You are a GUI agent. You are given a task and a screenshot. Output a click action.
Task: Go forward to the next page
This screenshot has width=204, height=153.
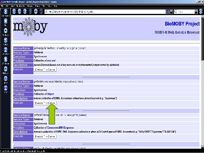[x=25, y=12]
